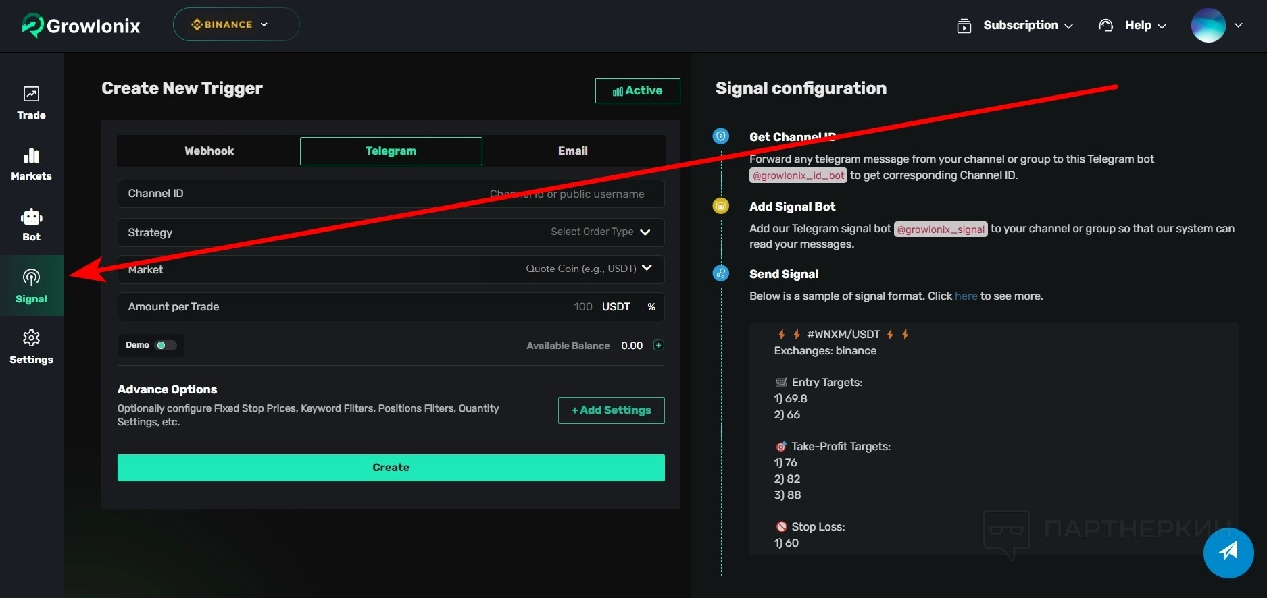Click the Growlonix logo
1267x598 pixels.
pos(81,26)
